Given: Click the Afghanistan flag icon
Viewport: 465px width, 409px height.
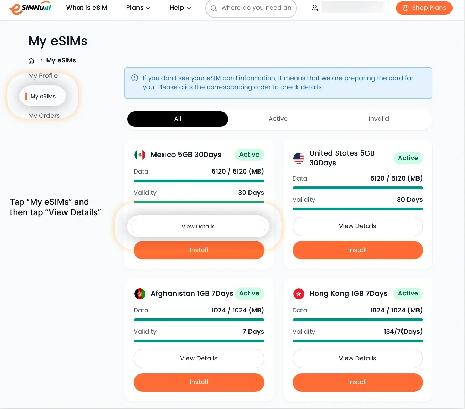Looking at the screenshot, I should tap(140, 294).
